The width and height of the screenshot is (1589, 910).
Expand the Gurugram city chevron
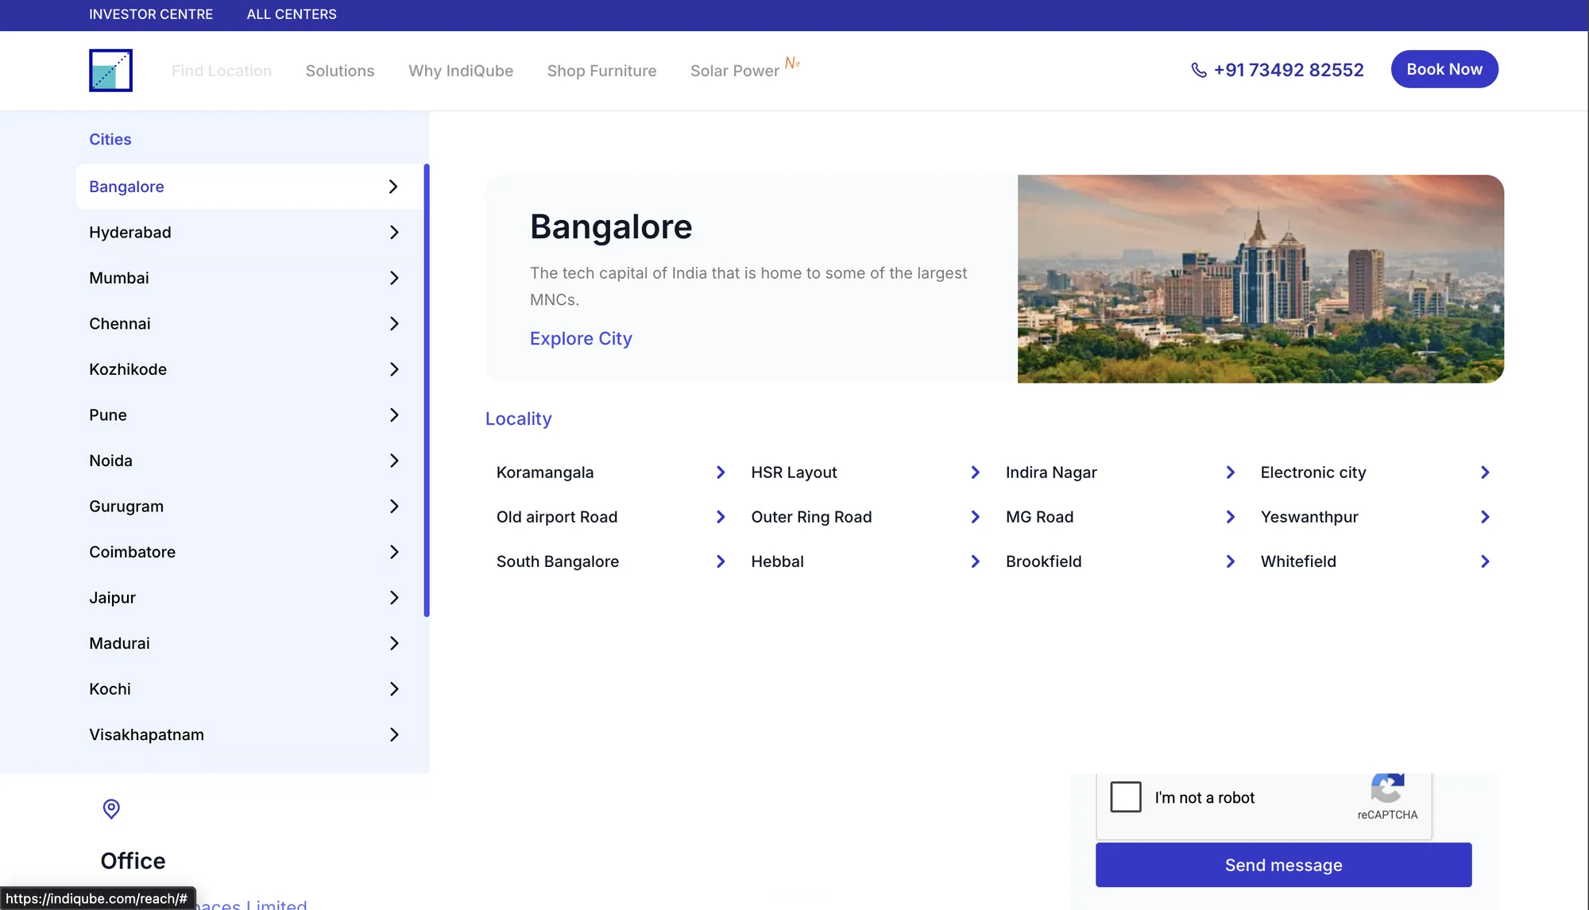coord(394,507)
